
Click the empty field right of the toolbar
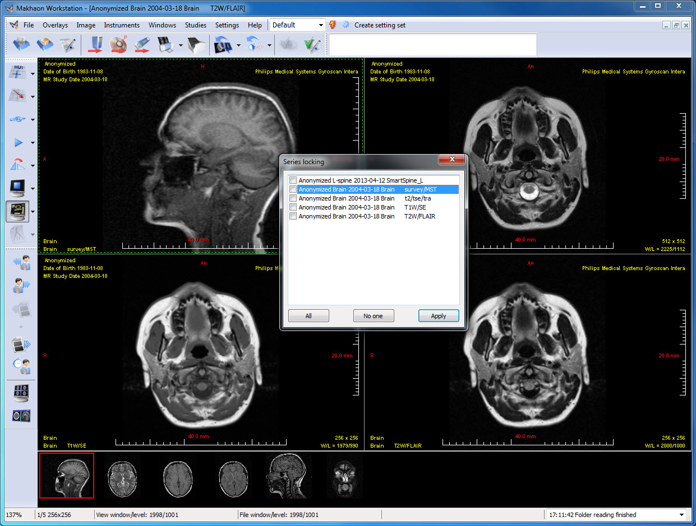(432, 44)
